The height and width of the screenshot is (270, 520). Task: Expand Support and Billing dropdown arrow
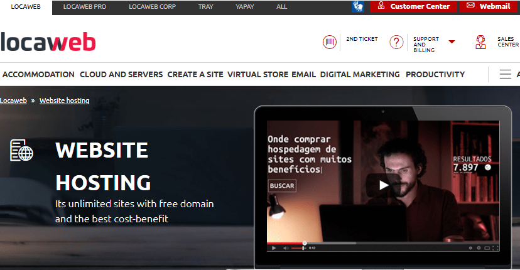(452, 42)
